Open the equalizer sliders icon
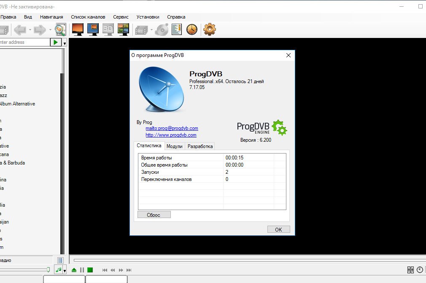The width and height of the screenshot is (426, 283). tap(410, 270)
